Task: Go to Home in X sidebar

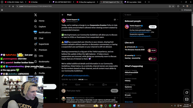Action: click(39, 21)
